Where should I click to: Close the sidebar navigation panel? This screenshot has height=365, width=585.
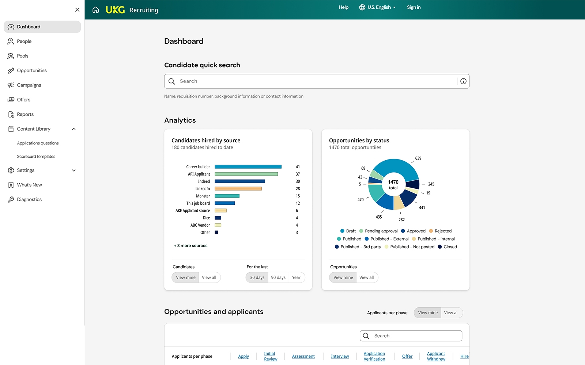[x=77, y=10]
